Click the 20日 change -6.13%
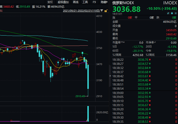The height and width of the screenshot is (124, 178). (x=172, y=47)
